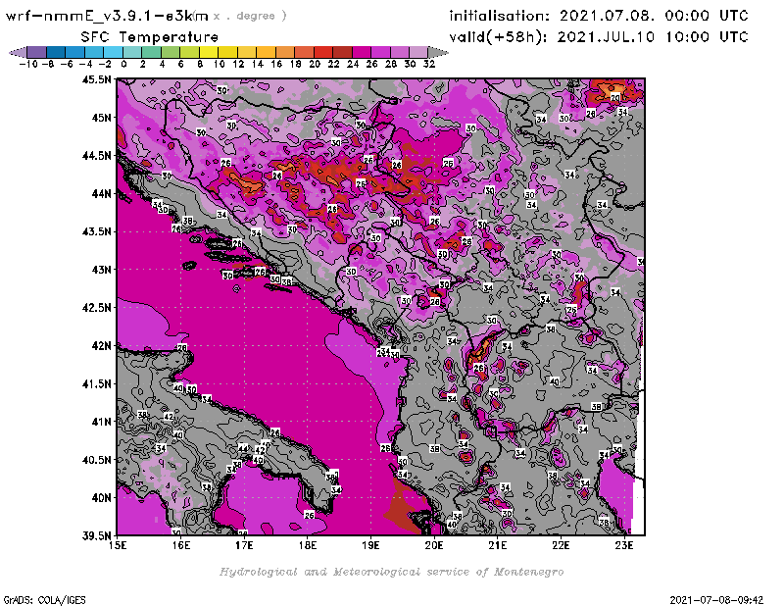Image resolution: width=784 pixels, height=606 pixels.
Task: Click the '41.5N' latitude label
Action: point(97,383)
